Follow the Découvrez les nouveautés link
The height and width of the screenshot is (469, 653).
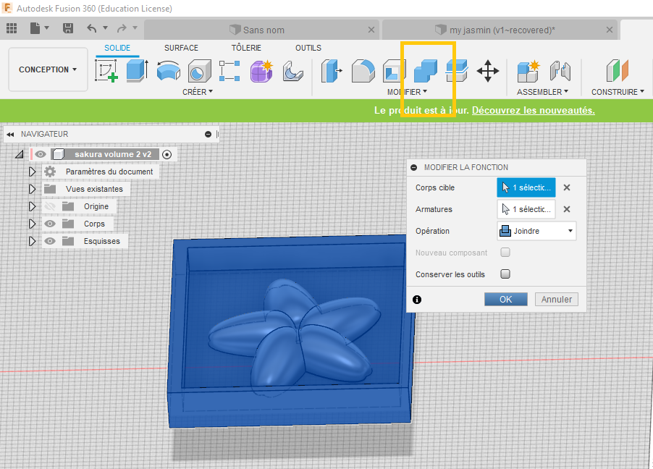click(533, 111)
